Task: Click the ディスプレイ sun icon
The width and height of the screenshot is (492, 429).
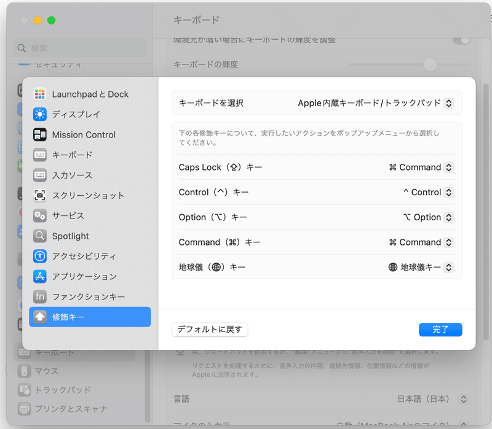Action: click(40, 114)
